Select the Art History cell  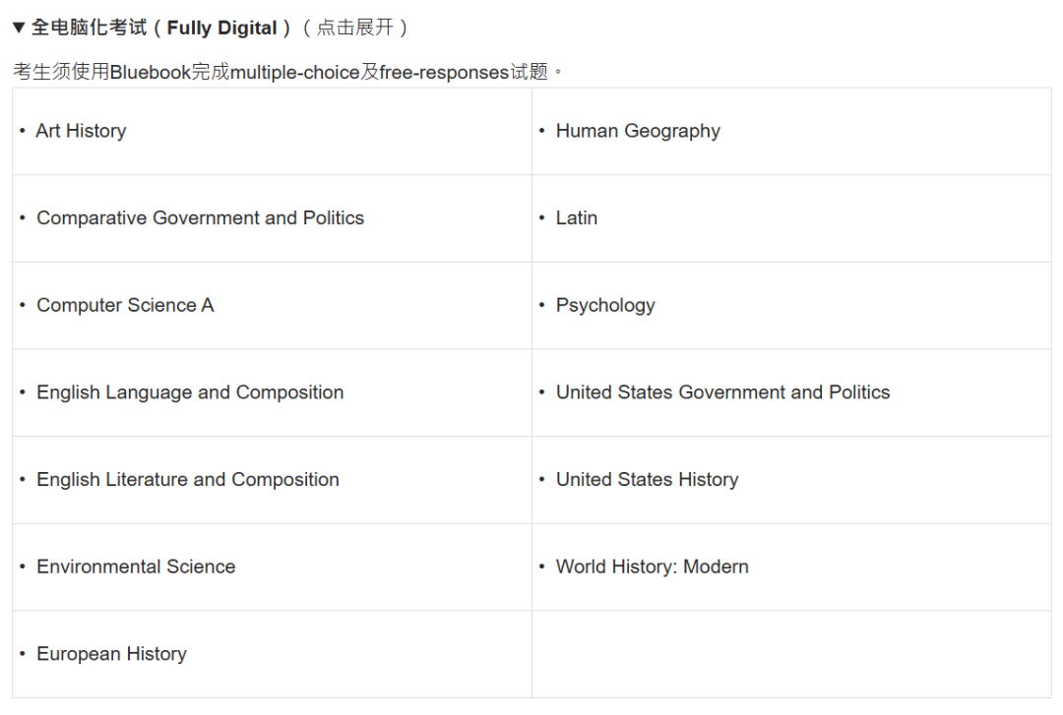coord(81,131)
